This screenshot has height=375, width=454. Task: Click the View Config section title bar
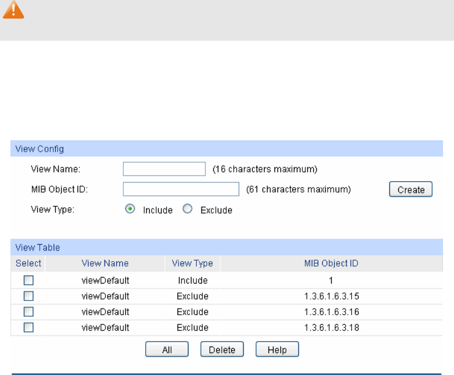(226, 149)
